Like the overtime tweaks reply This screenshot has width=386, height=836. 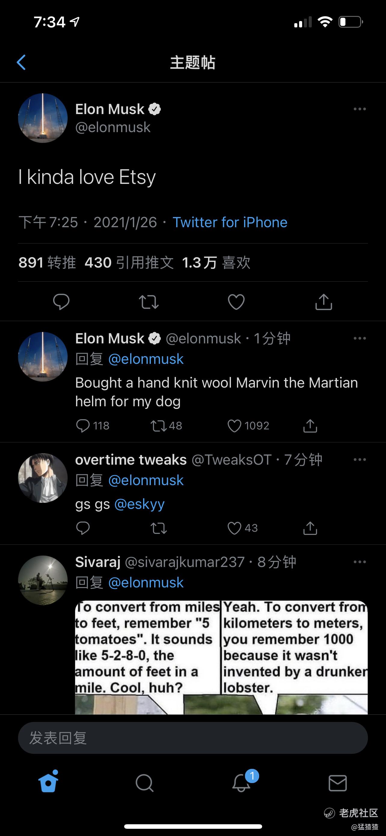(242, 528)
